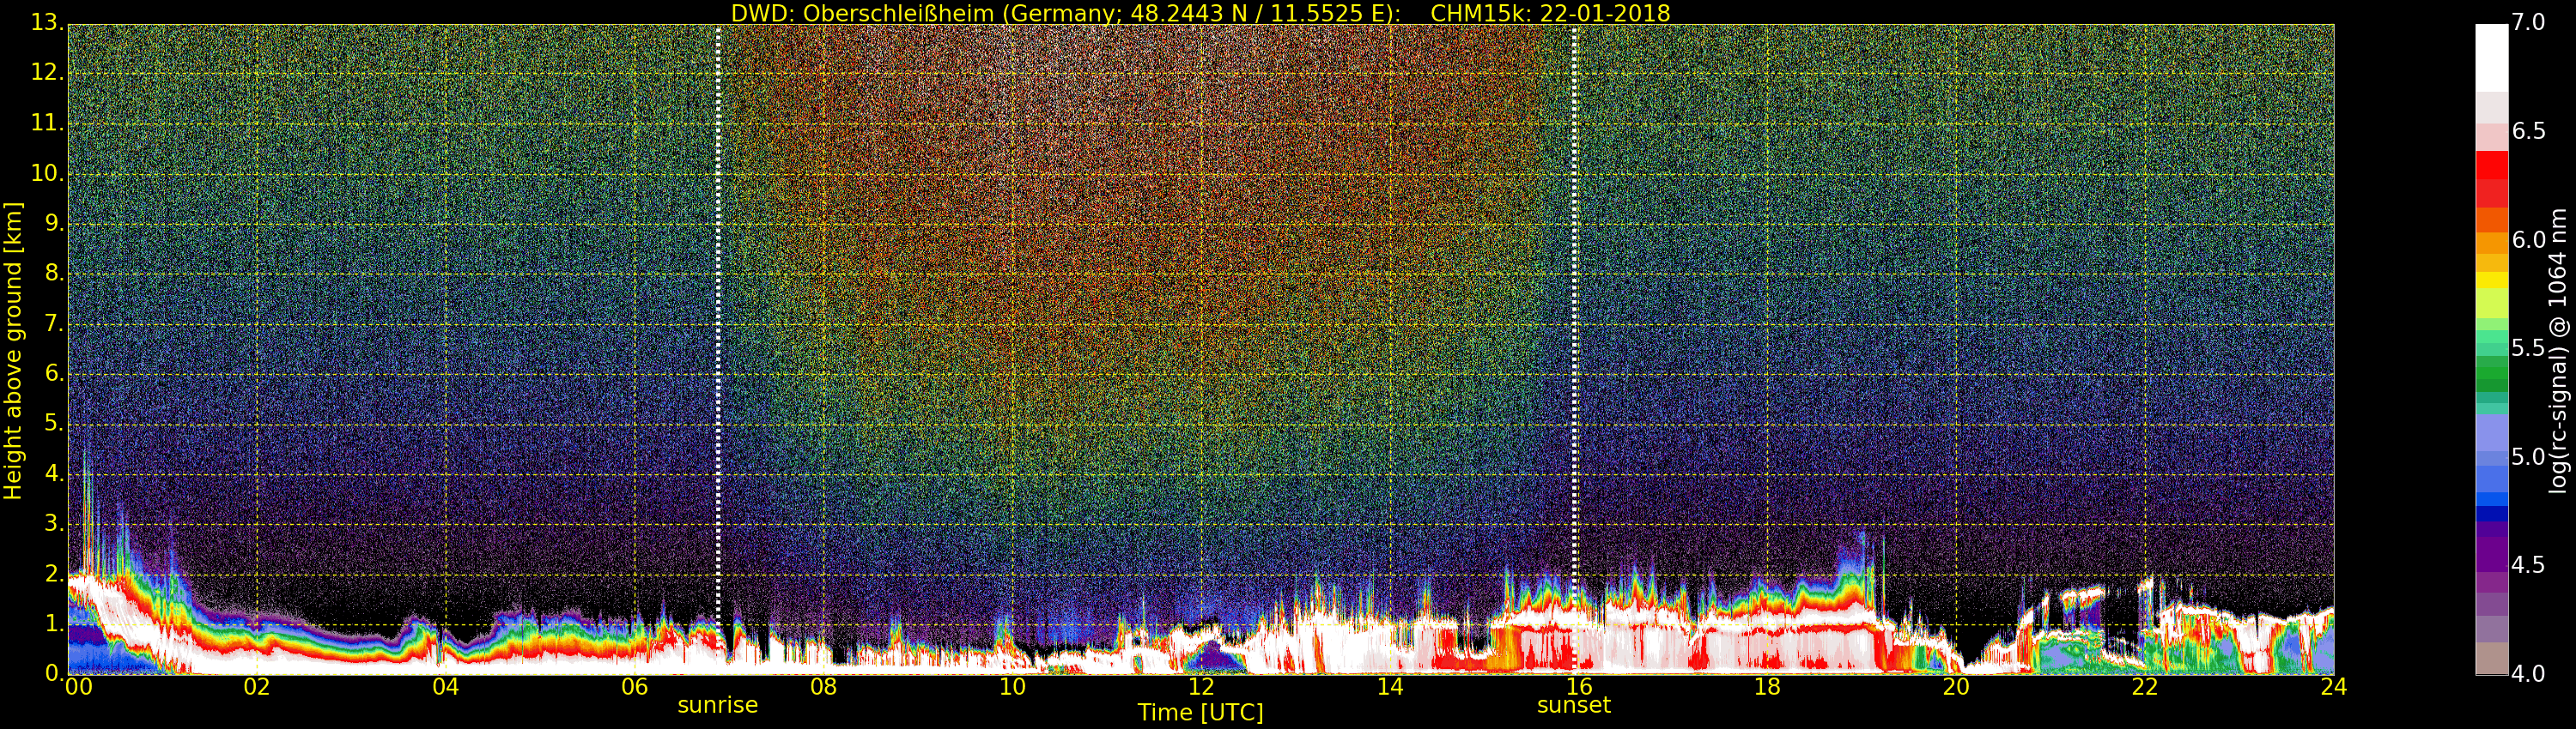Image resolution: width=2576 pixels, height=729 pixels.
Task: Click the log(rc-signal) @ 1064 nm label
Action: pos(2557,350)
